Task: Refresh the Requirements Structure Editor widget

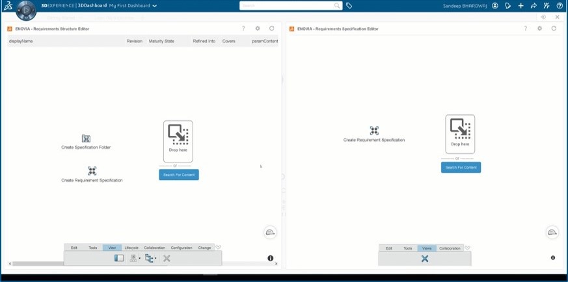Action: tap(272, 29)
